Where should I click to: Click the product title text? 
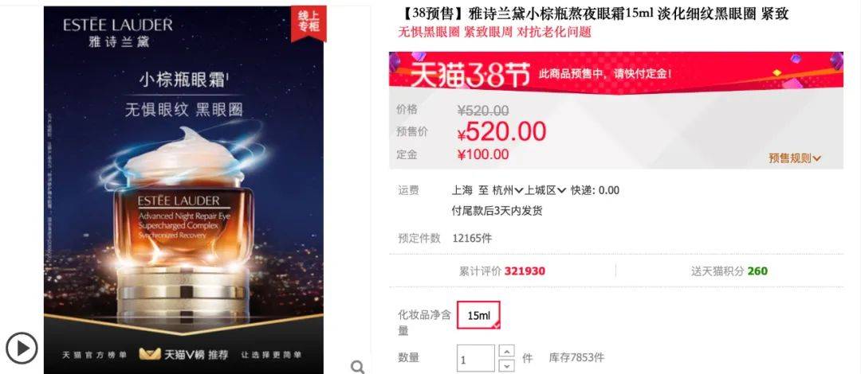(593, 14)
